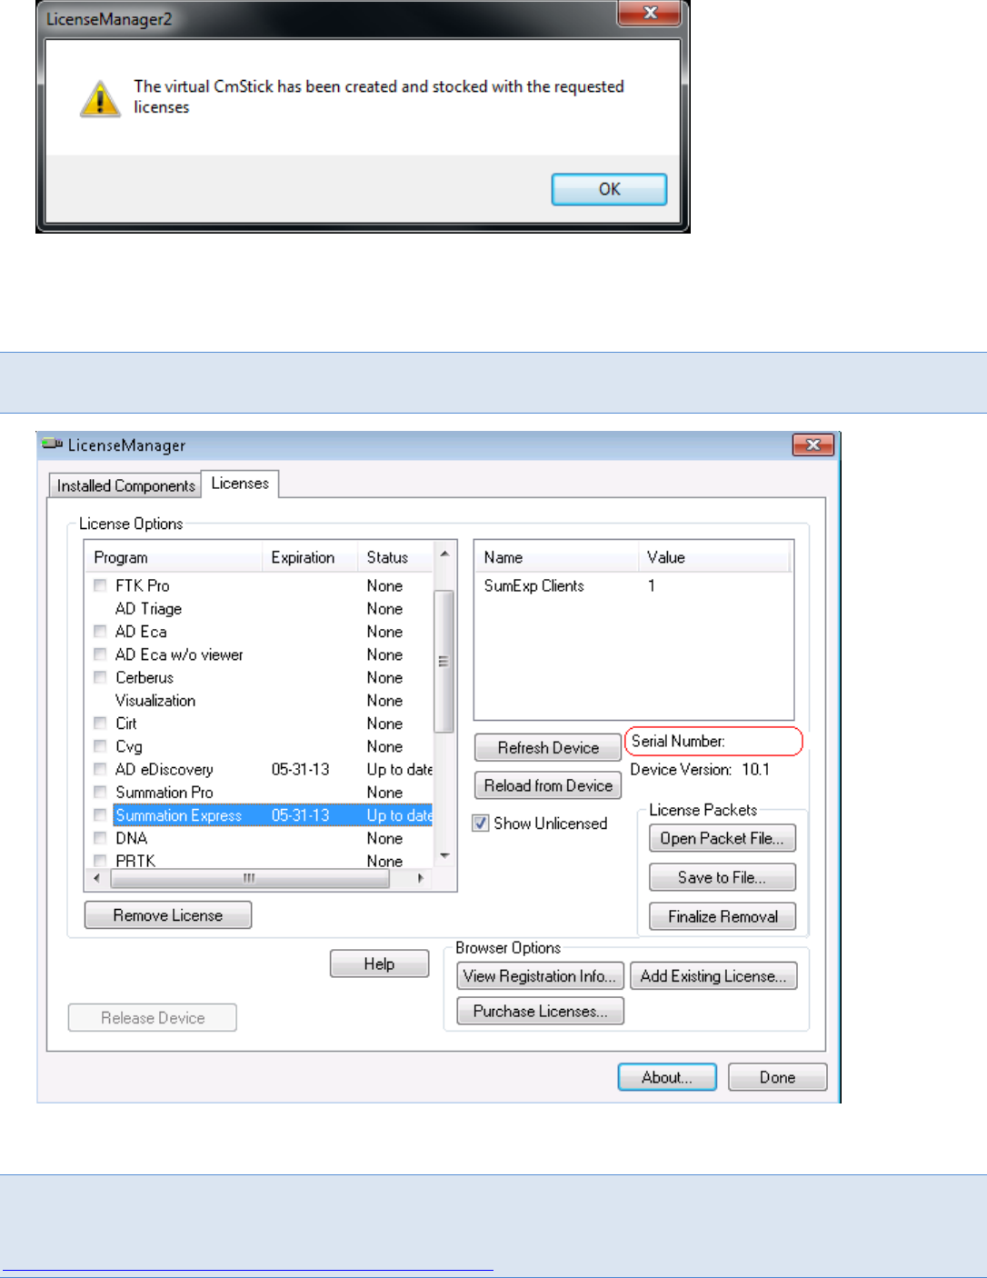Check the Summation Pro checkbox
The image size is (987, 1278).
[100, 793]
